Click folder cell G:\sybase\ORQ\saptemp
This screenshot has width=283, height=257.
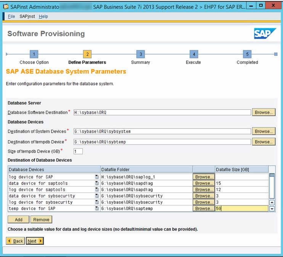(x=146, y=209)
